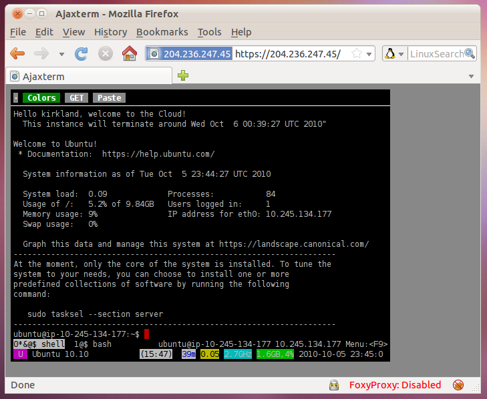Open the Help menu
The image size is (487, 399).
pyautogui.click(x=241, y=32)
